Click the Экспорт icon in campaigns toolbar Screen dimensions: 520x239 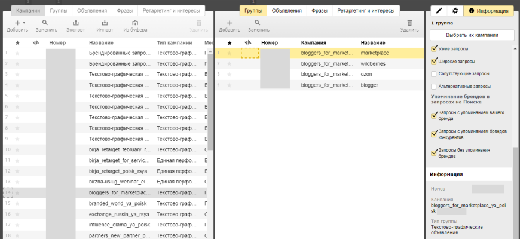(x=75, y=23)
